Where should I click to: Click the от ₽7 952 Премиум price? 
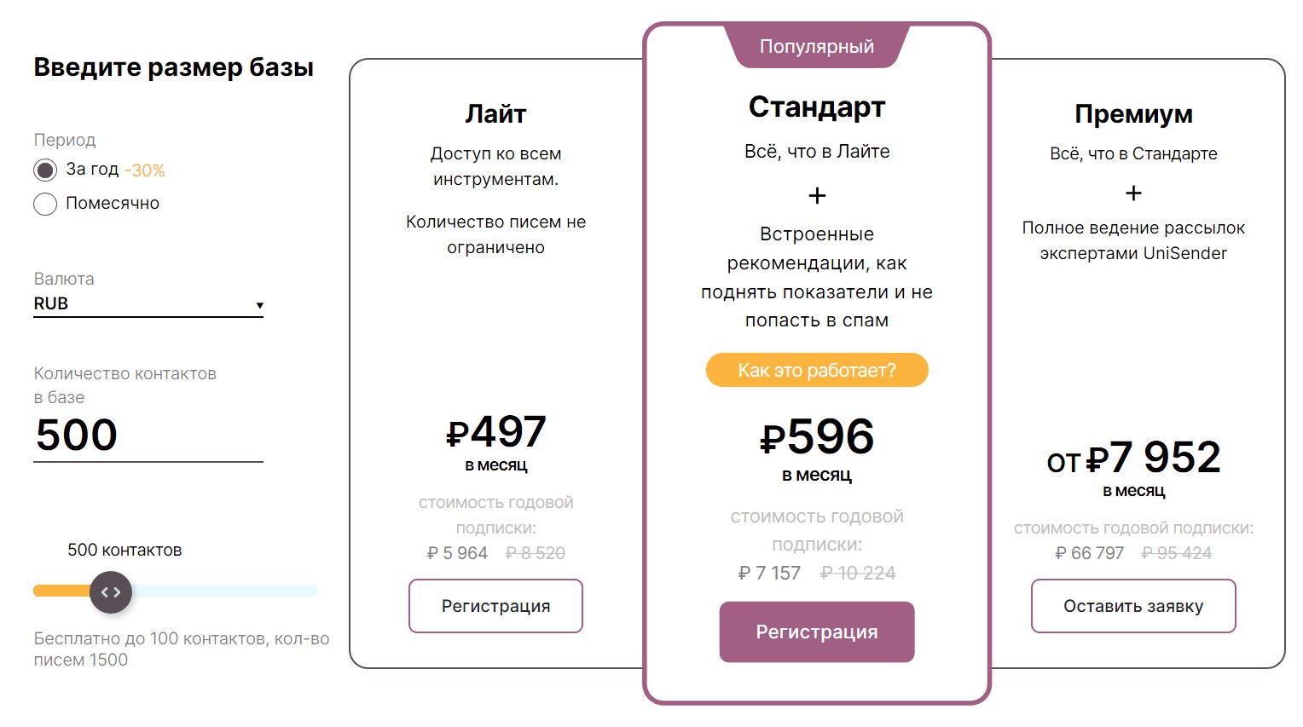point(1133,458)
